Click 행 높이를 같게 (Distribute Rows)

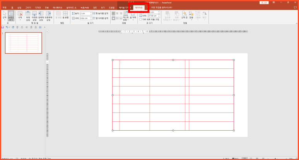[x=101, y=14]
